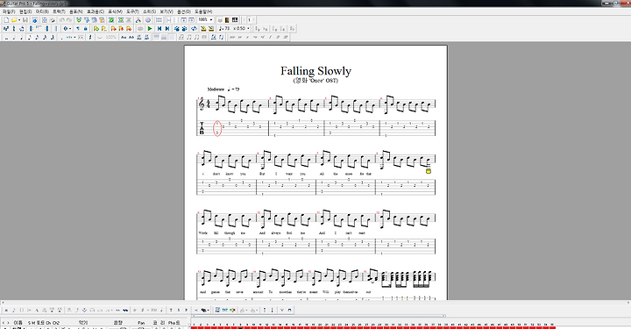The width and height of the screenshot is (631, 329).
Task: Open the Options menu
Action: pyautogui.click(x=184, y=11)
